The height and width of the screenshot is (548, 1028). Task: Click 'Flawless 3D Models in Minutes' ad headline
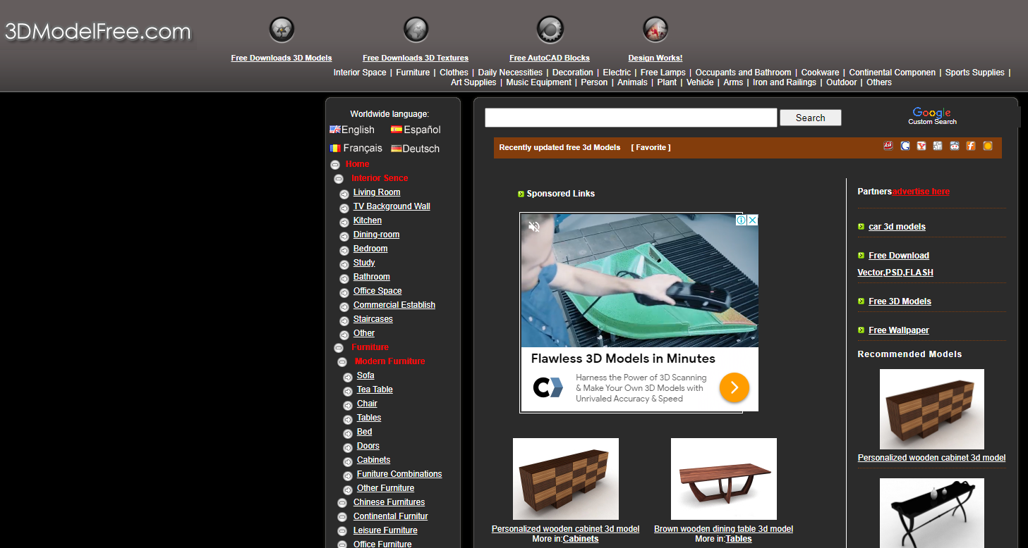tap(623, 359)
